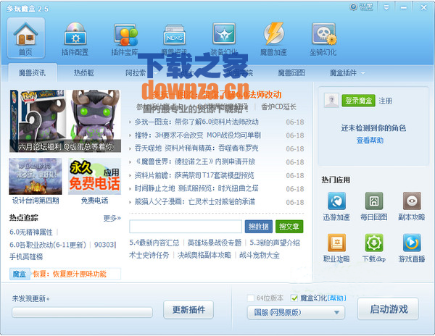Click the plugin update progress bar
This screenshot has height=336, width=435.
pos(82,312)
